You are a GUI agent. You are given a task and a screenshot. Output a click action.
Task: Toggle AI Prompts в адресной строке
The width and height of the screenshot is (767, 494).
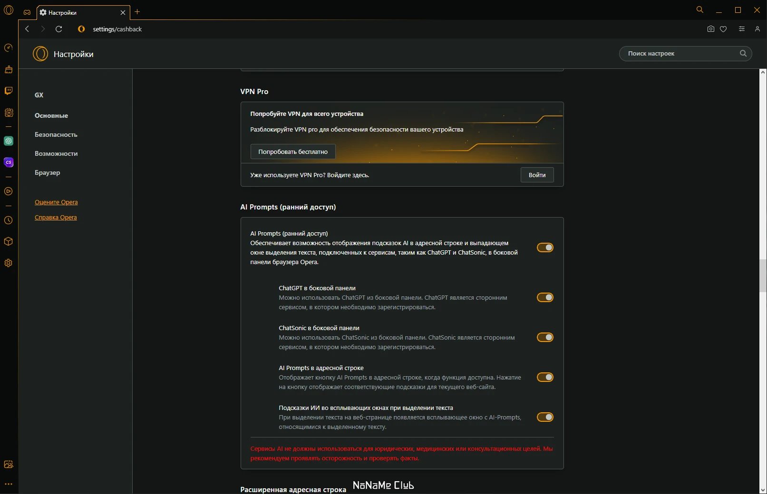[545, 377]
